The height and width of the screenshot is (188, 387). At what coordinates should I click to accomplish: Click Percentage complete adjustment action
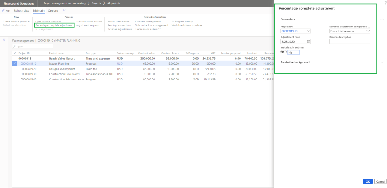(54, 25)
